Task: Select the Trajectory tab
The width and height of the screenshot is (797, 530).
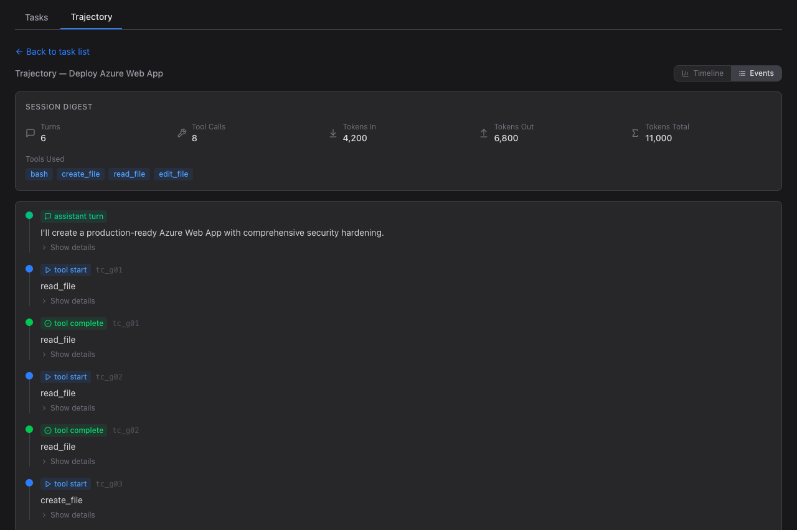Action: coord(92,17)
